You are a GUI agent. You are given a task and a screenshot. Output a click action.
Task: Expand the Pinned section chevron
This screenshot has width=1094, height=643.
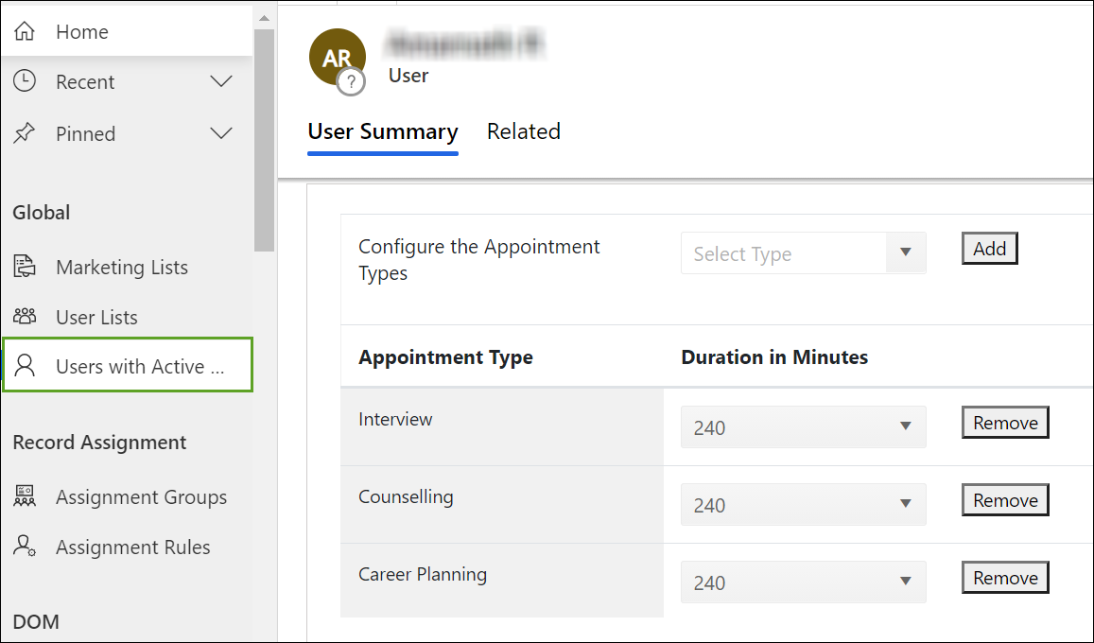point(221,133)
